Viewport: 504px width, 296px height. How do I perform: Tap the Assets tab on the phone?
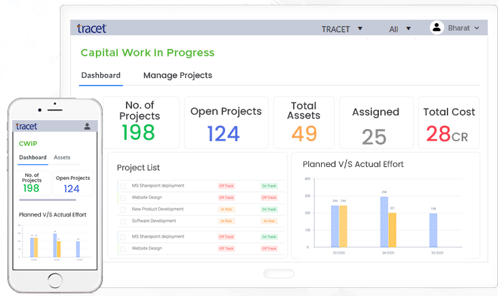pos(62,158)
